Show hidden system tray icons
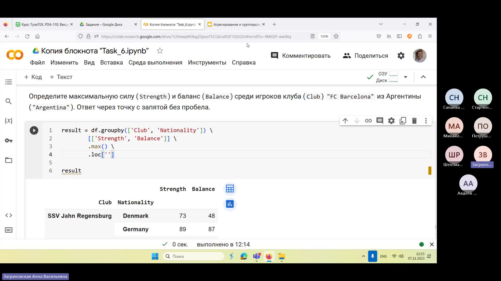 pyautogui.click(x=363, y=256)
